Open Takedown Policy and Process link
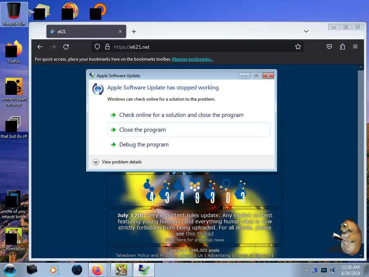 [x=146, y=255]
